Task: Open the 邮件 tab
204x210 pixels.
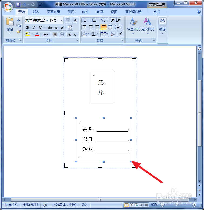Action: [x=85, y=12]
